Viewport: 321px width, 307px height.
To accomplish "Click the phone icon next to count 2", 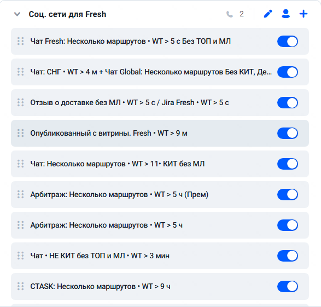I will [230, 14].
